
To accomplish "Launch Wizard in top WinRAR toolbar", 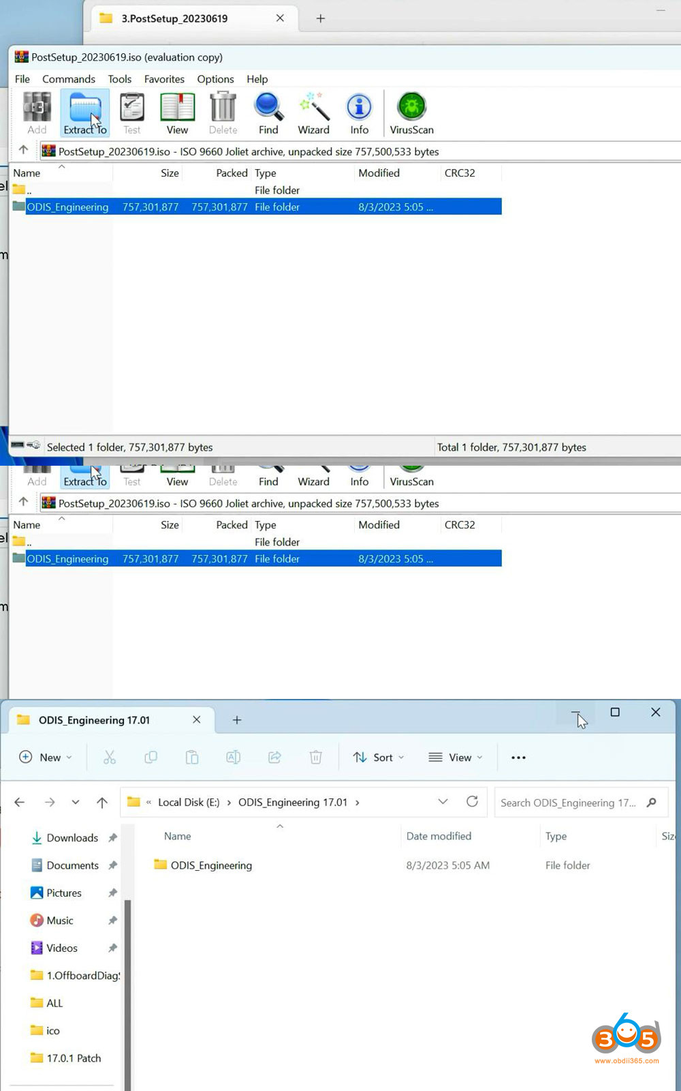I will click(x=313, y=113).
